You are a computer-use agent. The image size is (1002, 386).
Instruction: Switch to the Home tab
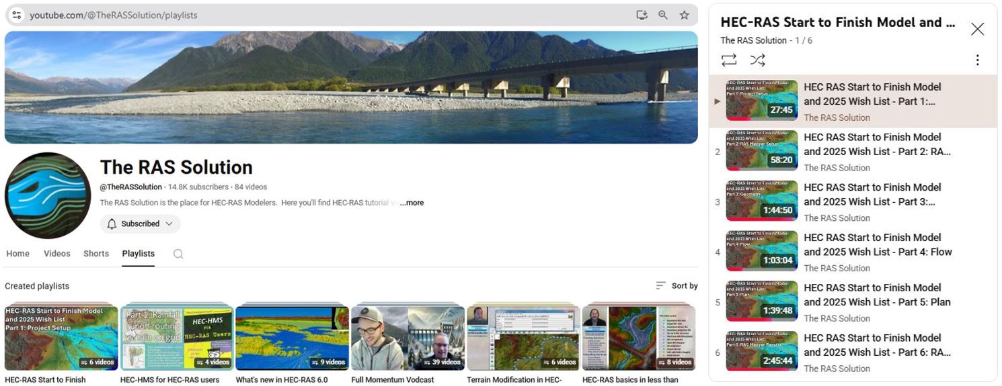pyautogui.click(x=17, y=254)
